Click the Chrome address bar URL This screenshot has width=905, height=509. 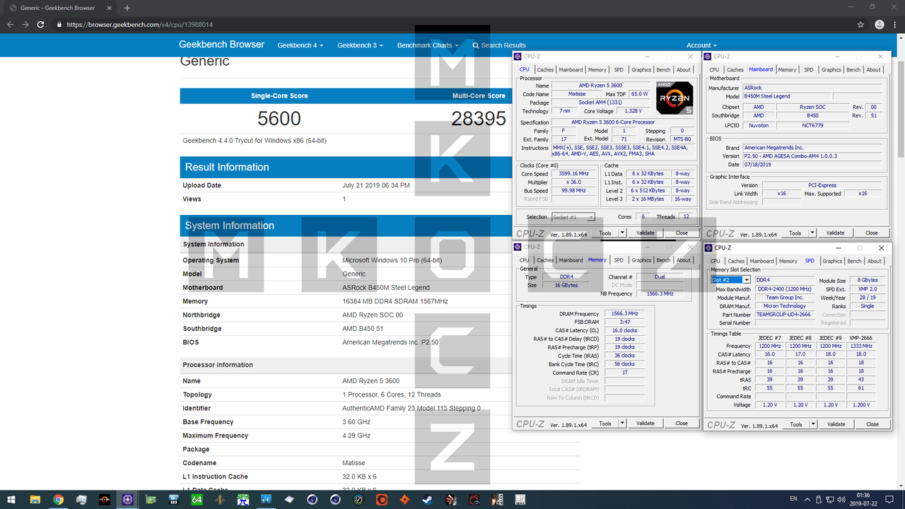point(139,24)
